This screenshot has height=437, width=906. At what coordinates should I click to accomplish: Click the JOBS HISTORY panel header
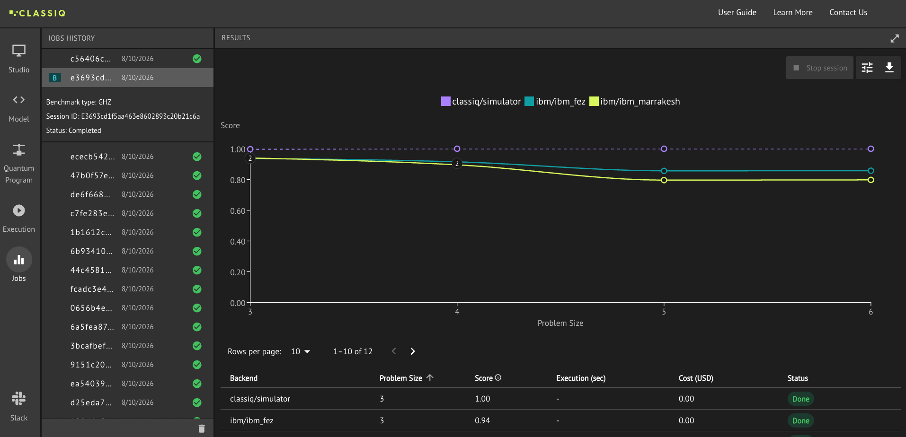point(71,38)
